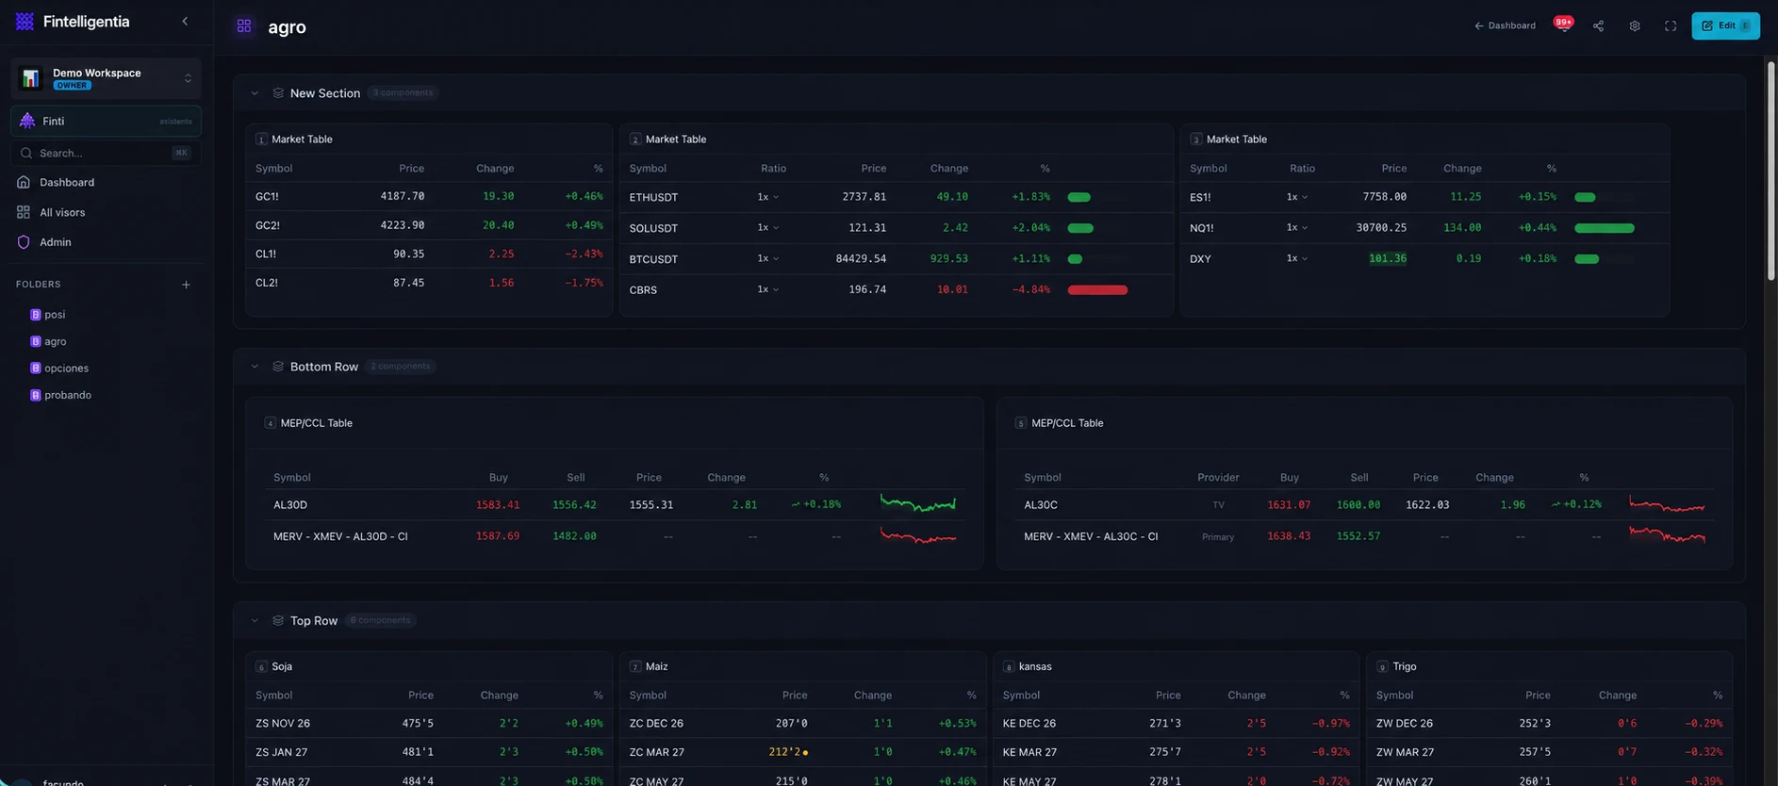Click the highlighted DXY price 101.36
This screenshot has width=1778, height=786.
1388,259
